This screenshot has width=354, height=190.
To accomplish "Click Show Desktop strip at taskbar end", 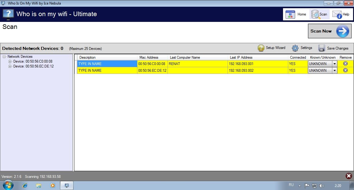I will click(352, 185).
